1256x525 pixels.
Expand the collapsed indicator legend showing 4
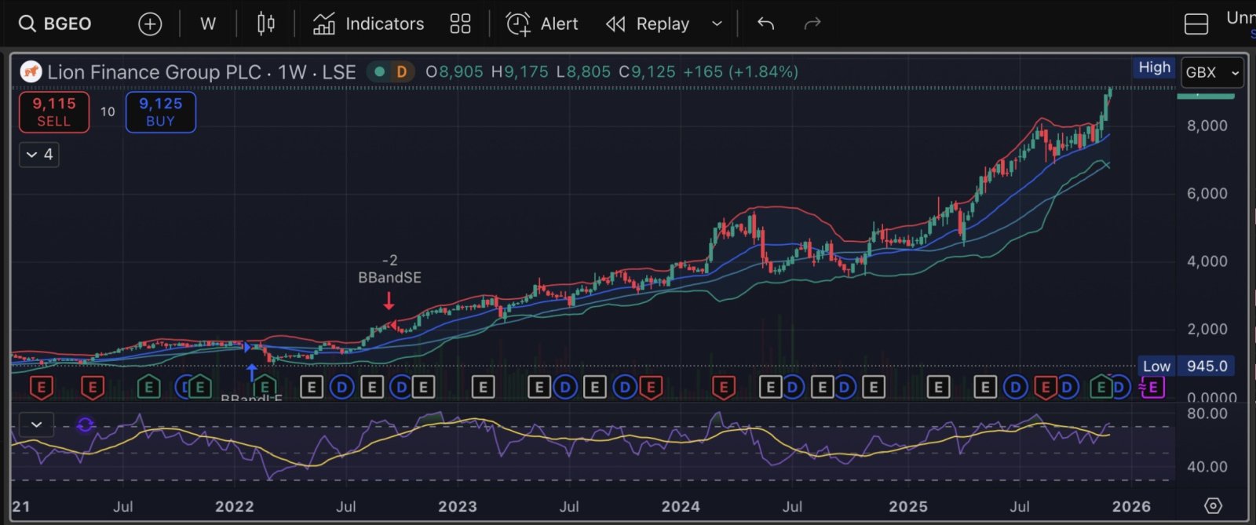click(x=39, y=155)
